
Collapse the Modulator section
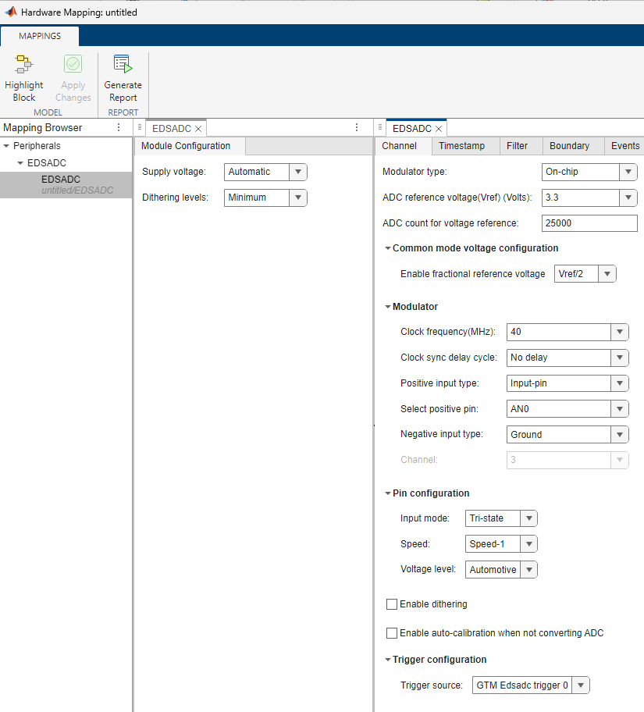pos(388,306)
